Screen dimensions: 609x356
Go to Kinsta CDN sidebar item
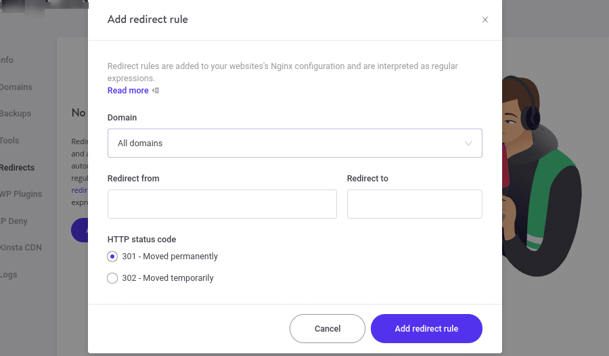click(x=21, y=248)
